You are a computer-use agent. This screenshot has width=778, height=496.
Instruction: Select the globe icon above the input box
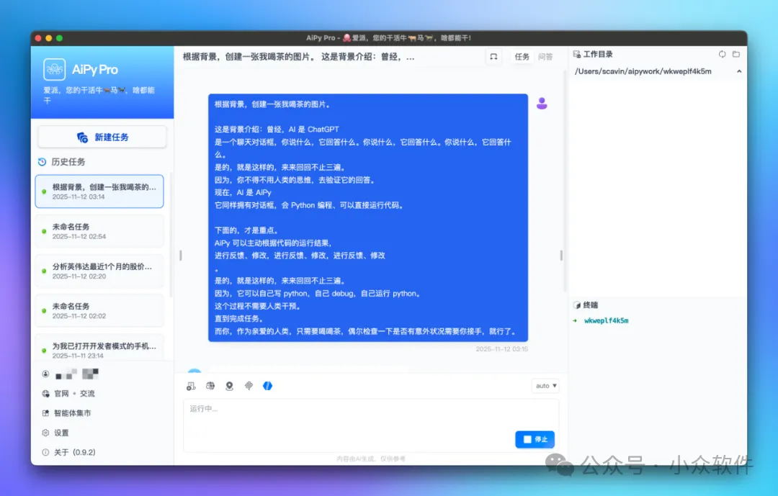pyautogui.click(x=210, y=386)
